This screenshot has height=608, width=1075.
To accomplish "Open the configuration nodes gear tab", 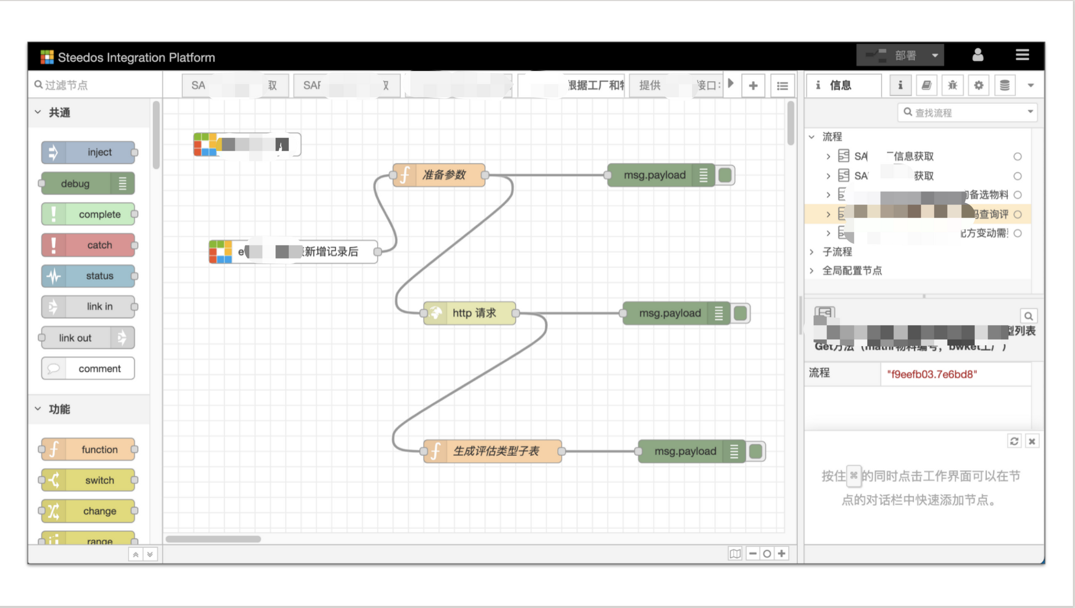I will [978, 85].
